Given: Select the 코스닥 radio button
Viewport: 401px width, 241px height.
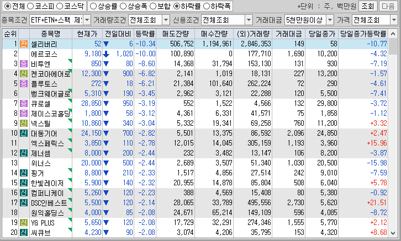Looking at the screenshot, I should pos(60,6).
